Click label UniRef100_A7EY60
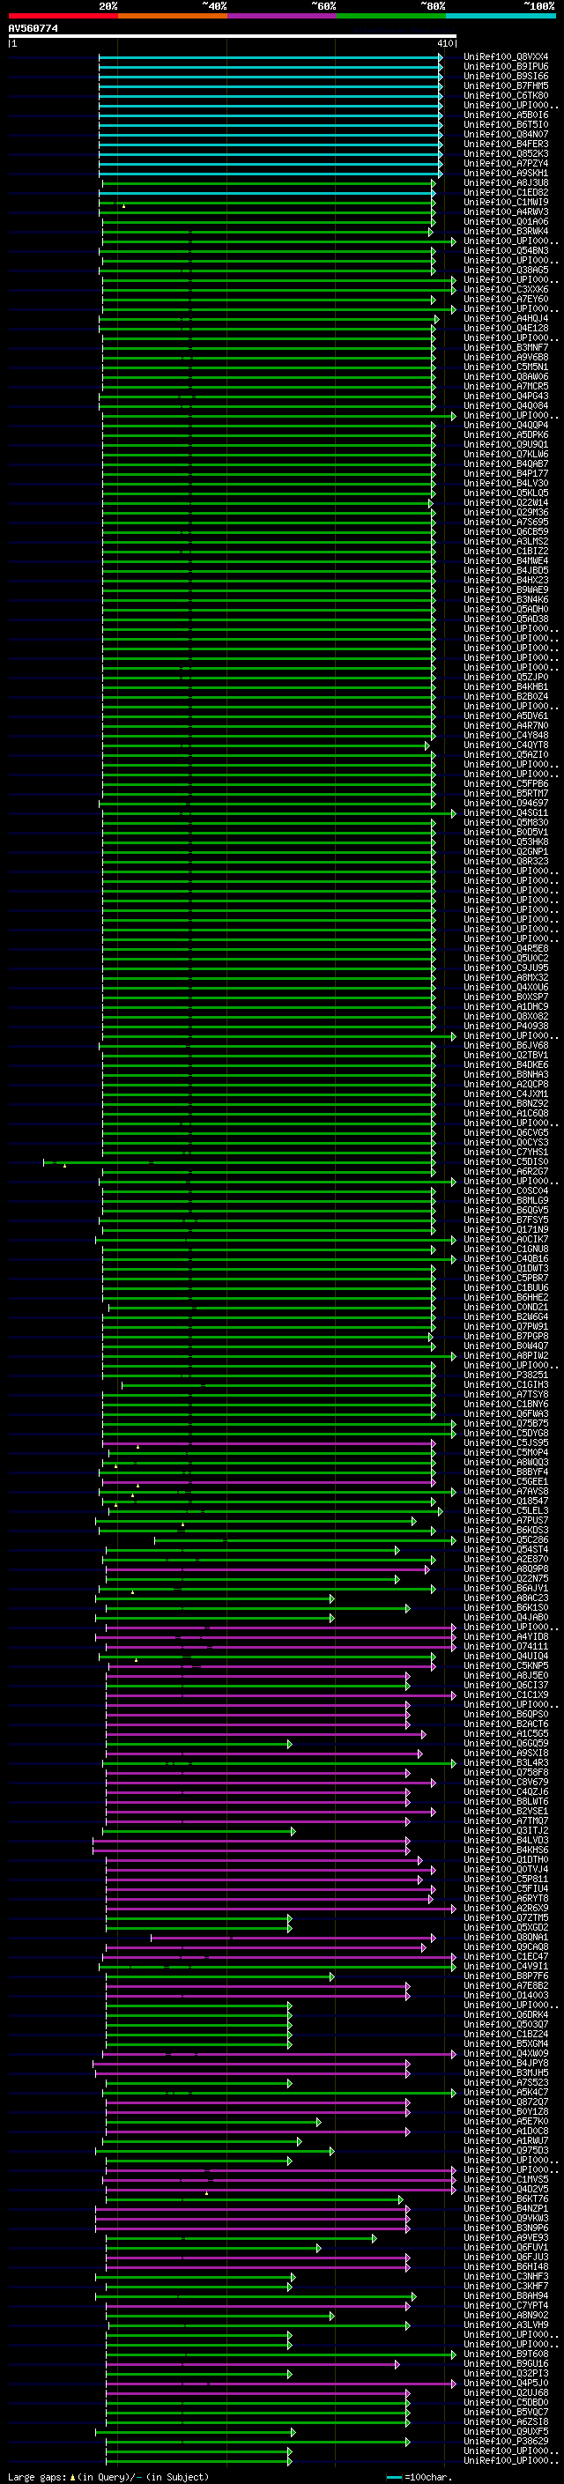The image size is (564, 2484). point(506,299)
